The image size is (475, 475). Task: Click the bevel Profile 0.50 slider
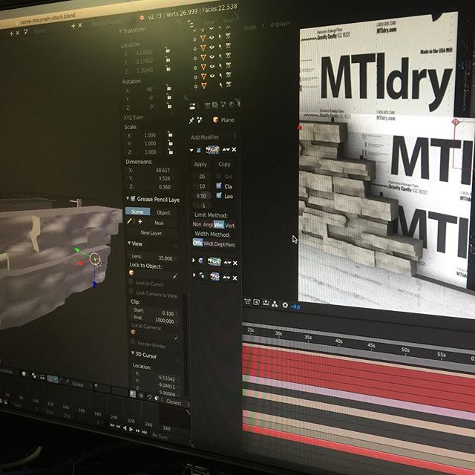(x=201, y=196)
